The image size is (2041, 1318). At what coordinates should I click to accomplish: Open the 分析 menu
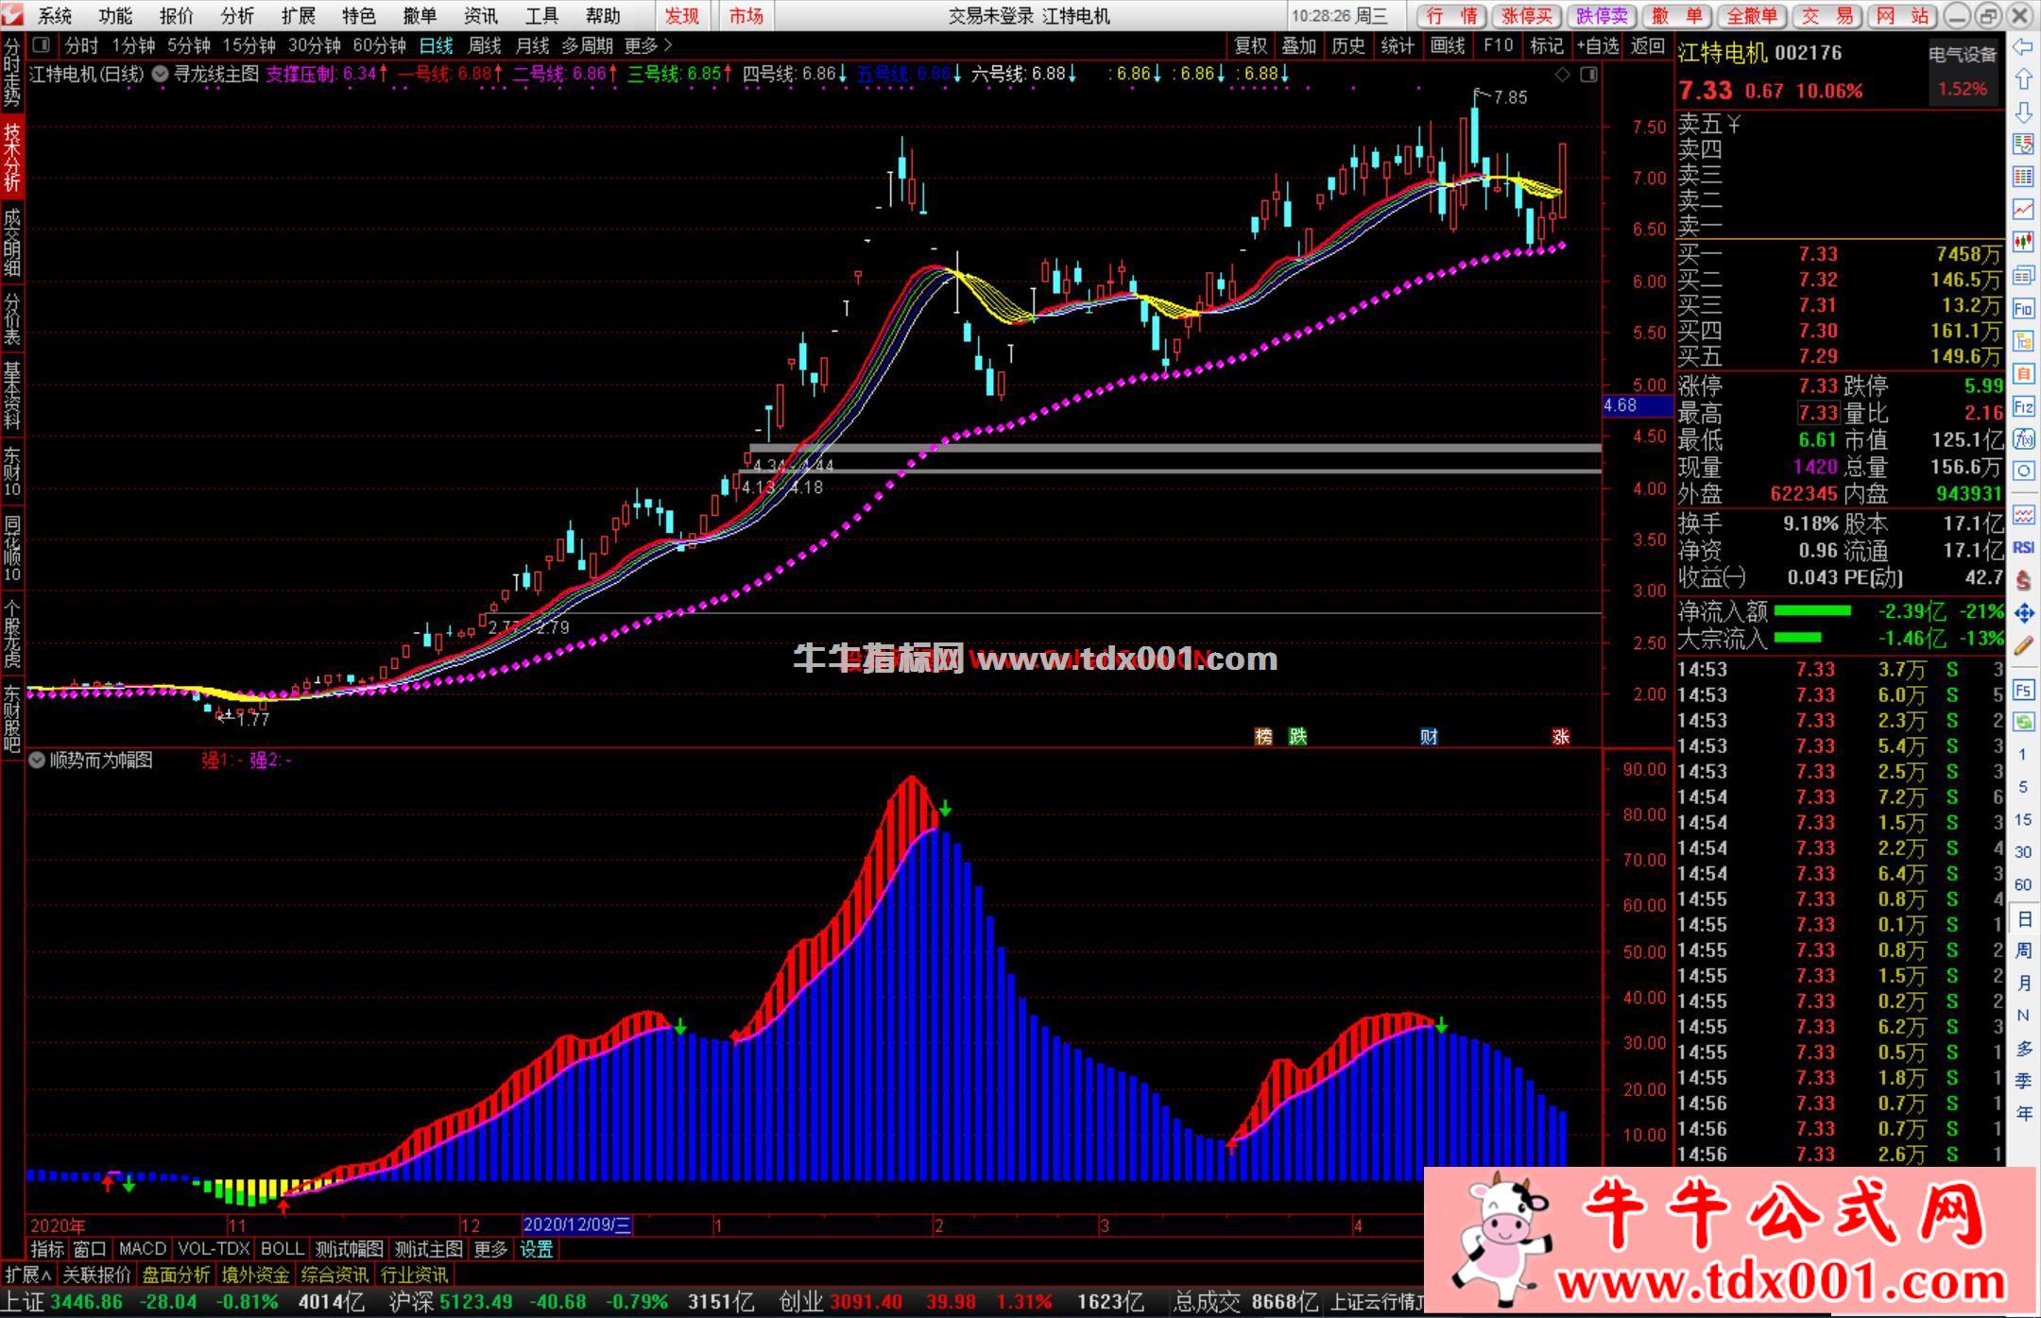(237, 15)
